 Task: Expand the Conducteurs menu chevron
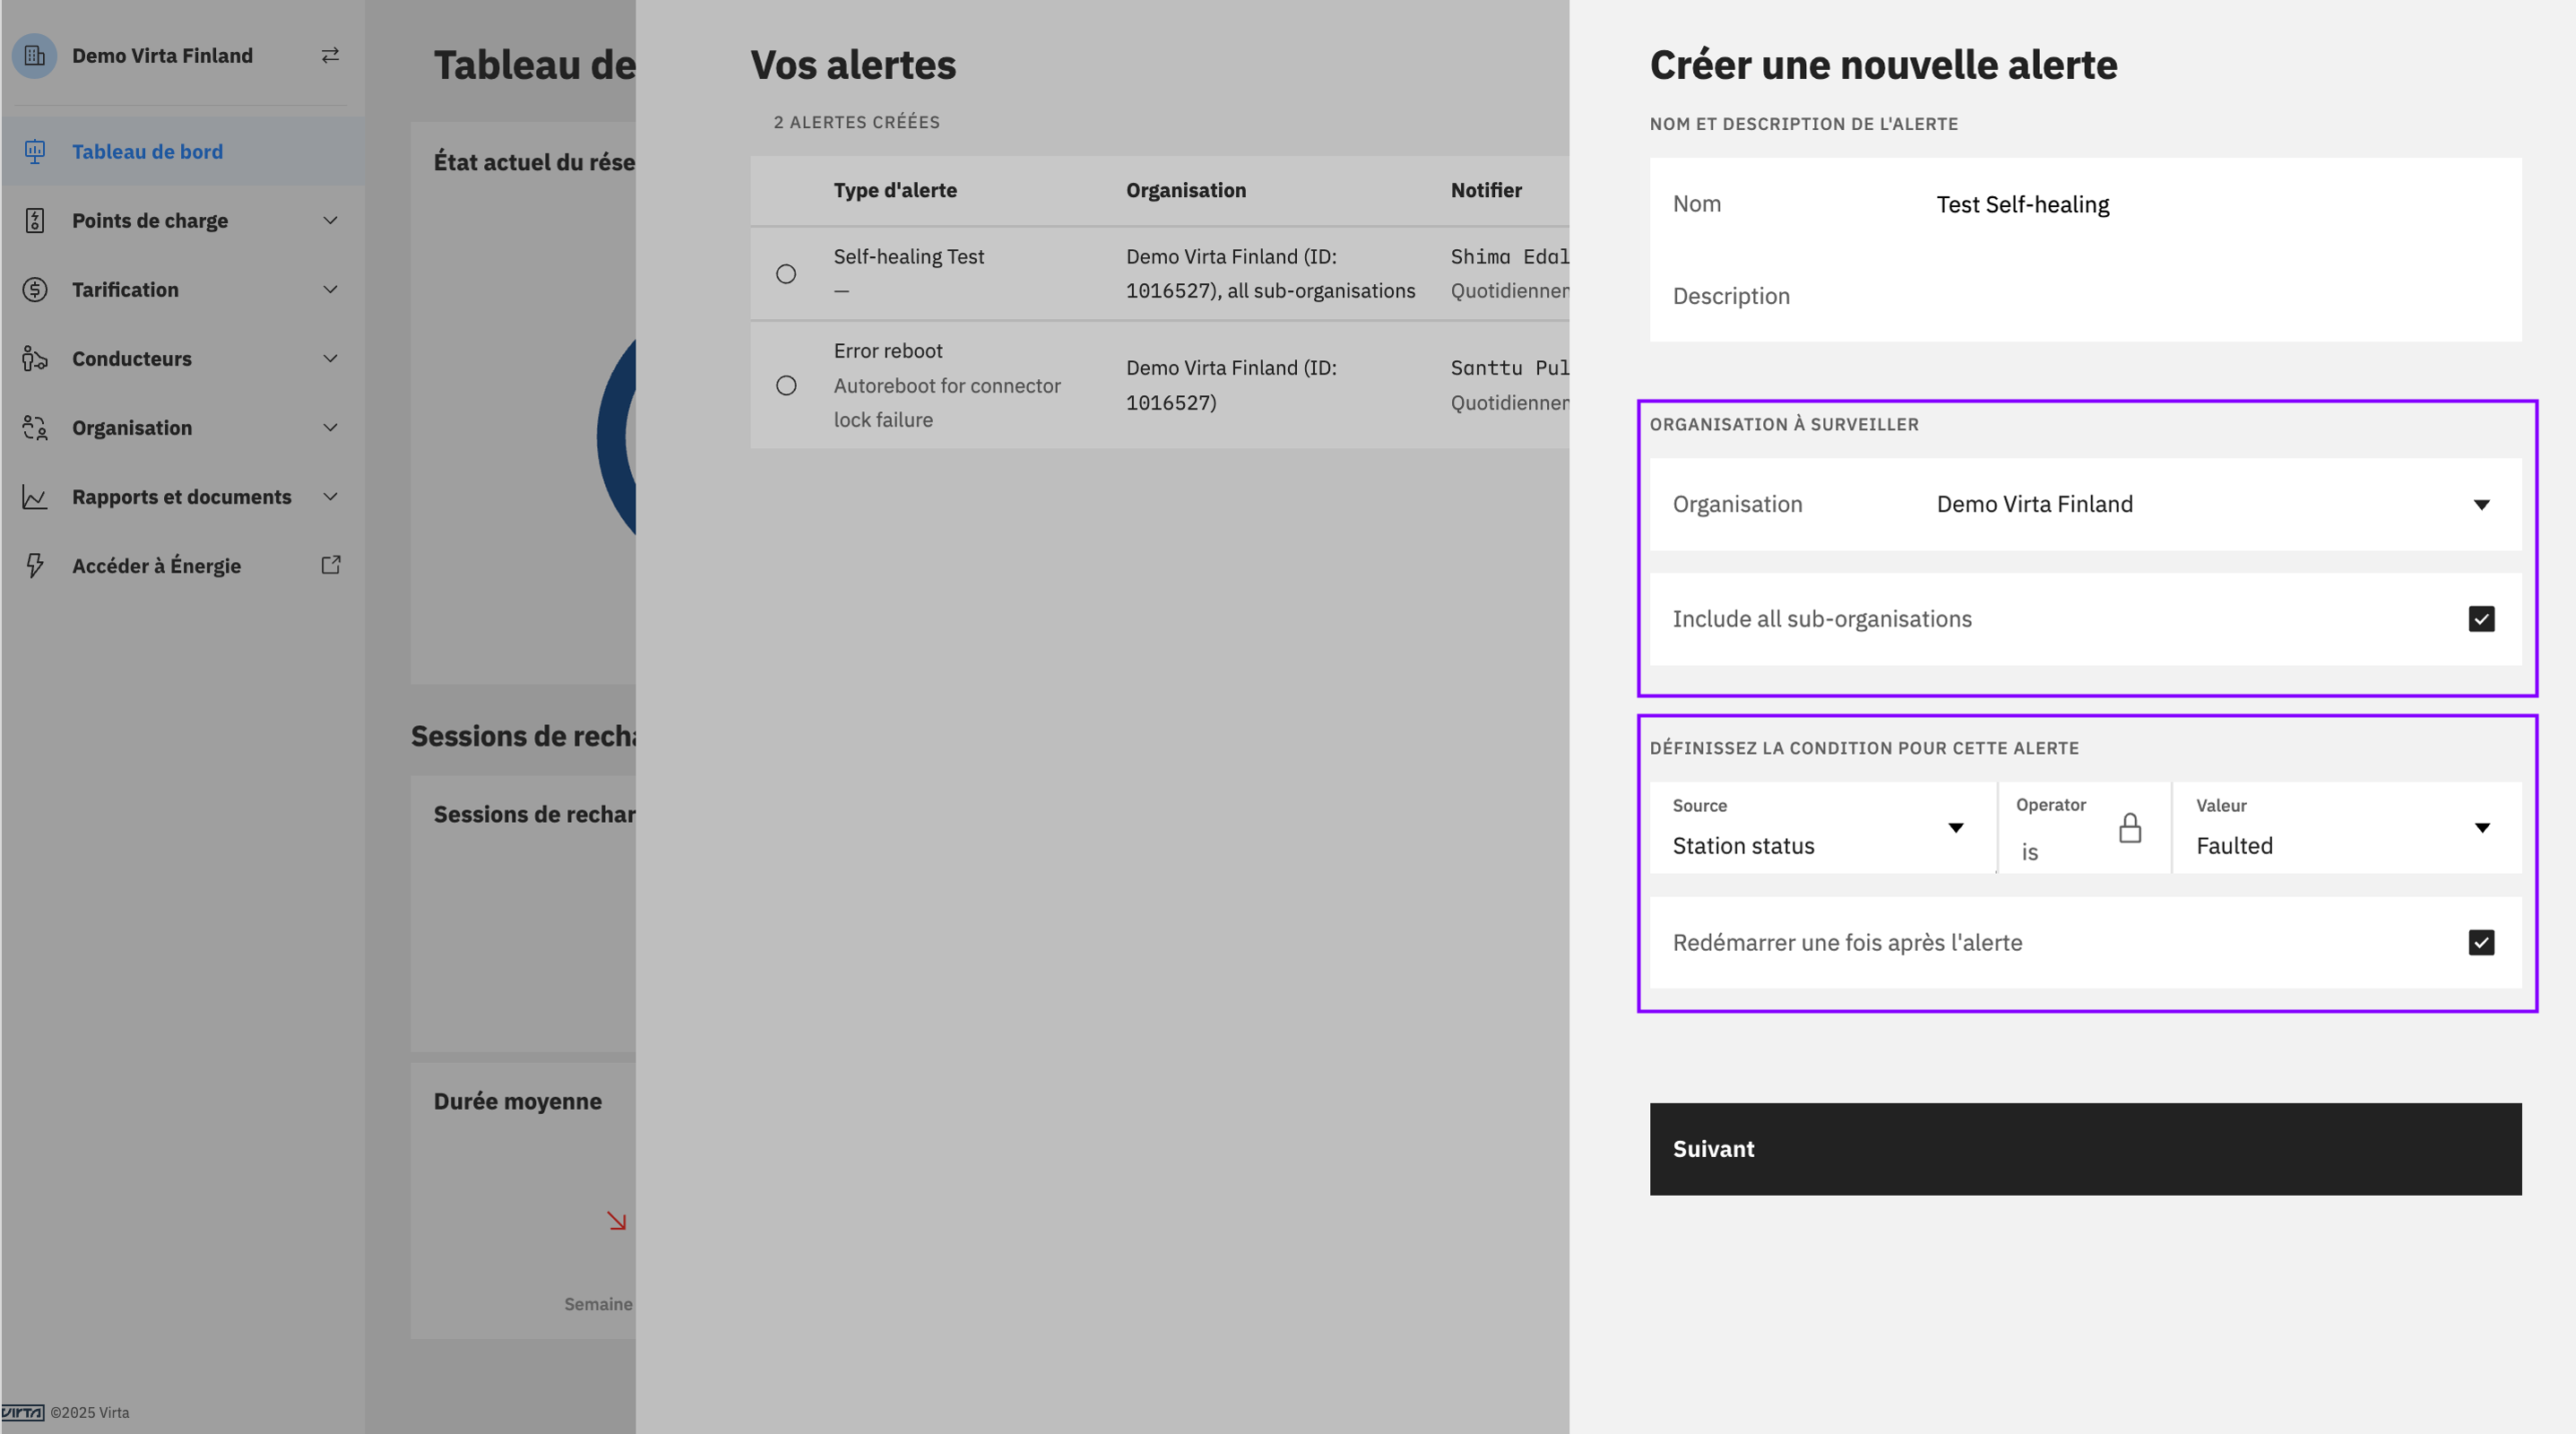pyautogui.click(x=330, y=358)
